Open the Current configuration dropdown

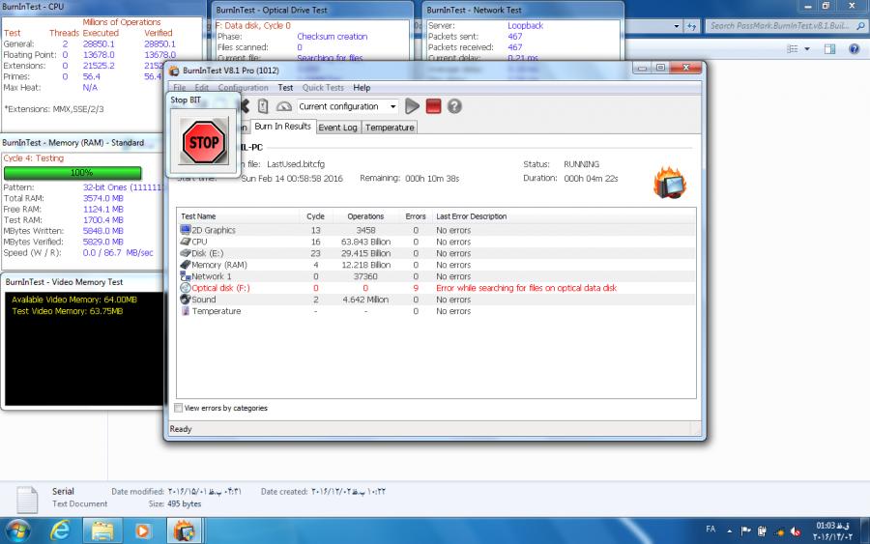(392, 106)
